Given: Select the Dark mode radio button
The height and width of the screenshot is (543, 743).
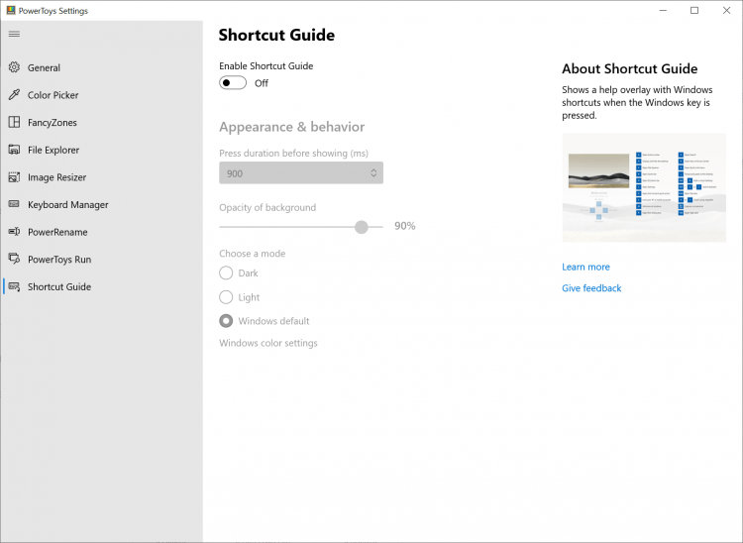Looking at the screenshot, I should click(x=226, y=273).
